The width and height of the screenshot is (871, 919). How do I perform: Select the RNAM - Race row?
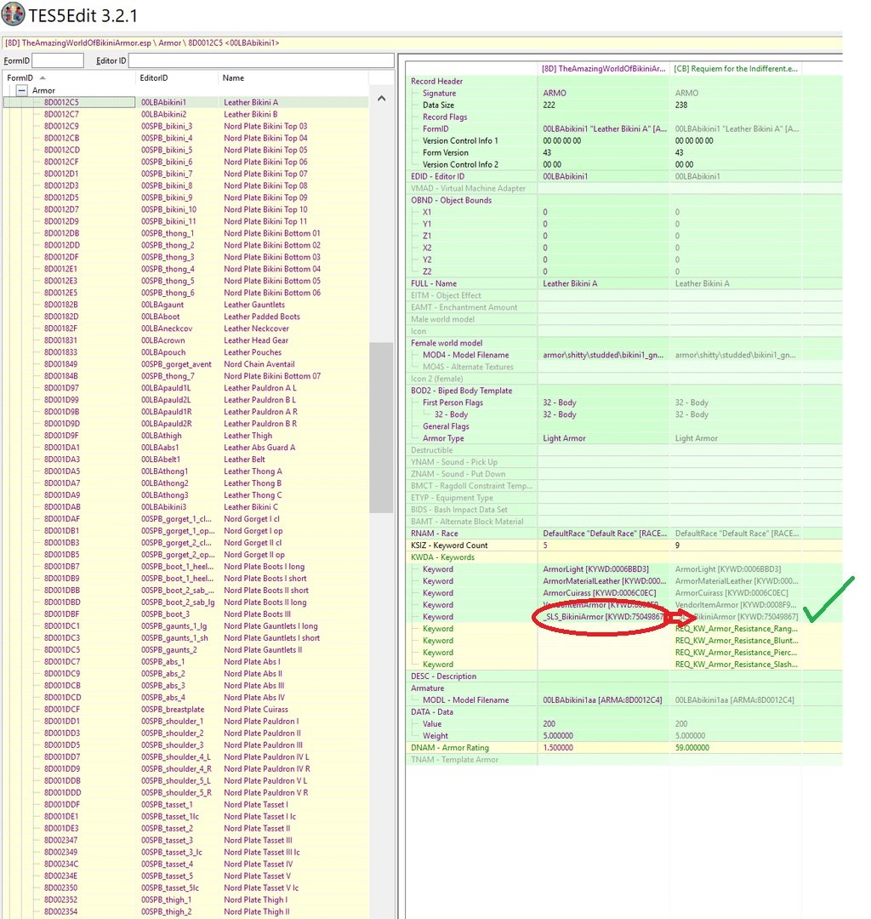tap(623, 534)
